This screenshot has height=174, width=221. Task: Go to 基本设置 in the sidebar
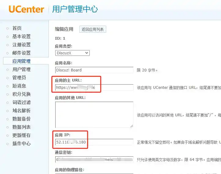(21, 37)
